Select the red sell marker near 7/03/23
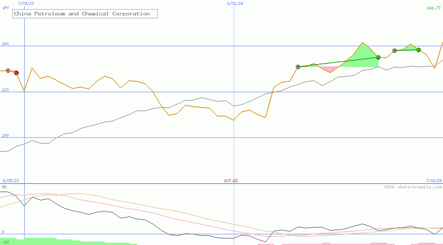Screen dimensions: 443x245 pyautogui.click(x=16, y=73)
